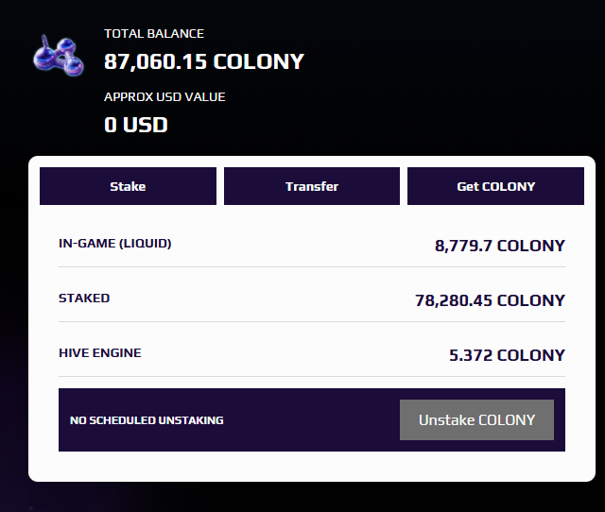
Task: Open the Stake tab
Action: pyautogui.click(x=128, y=186)
